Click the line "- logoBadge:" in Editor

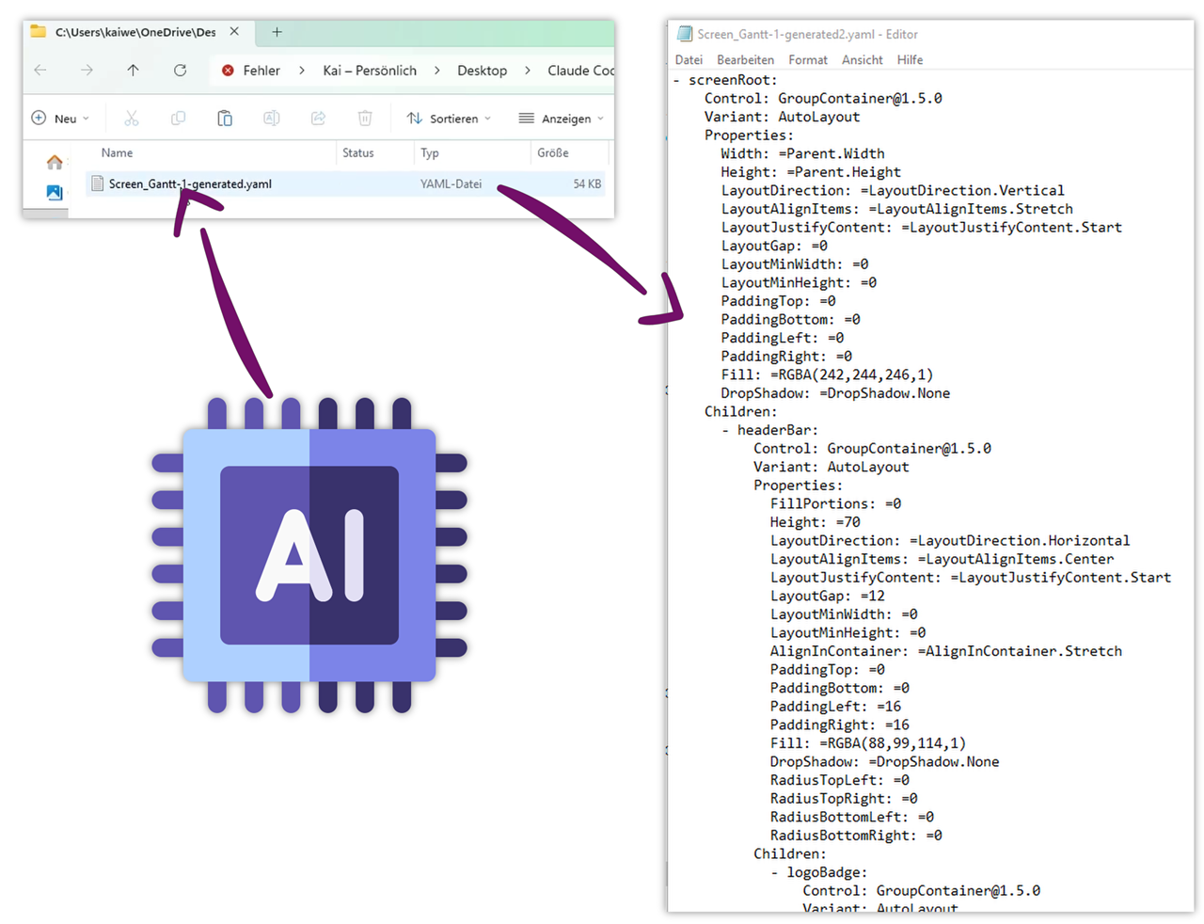[819, 872]
